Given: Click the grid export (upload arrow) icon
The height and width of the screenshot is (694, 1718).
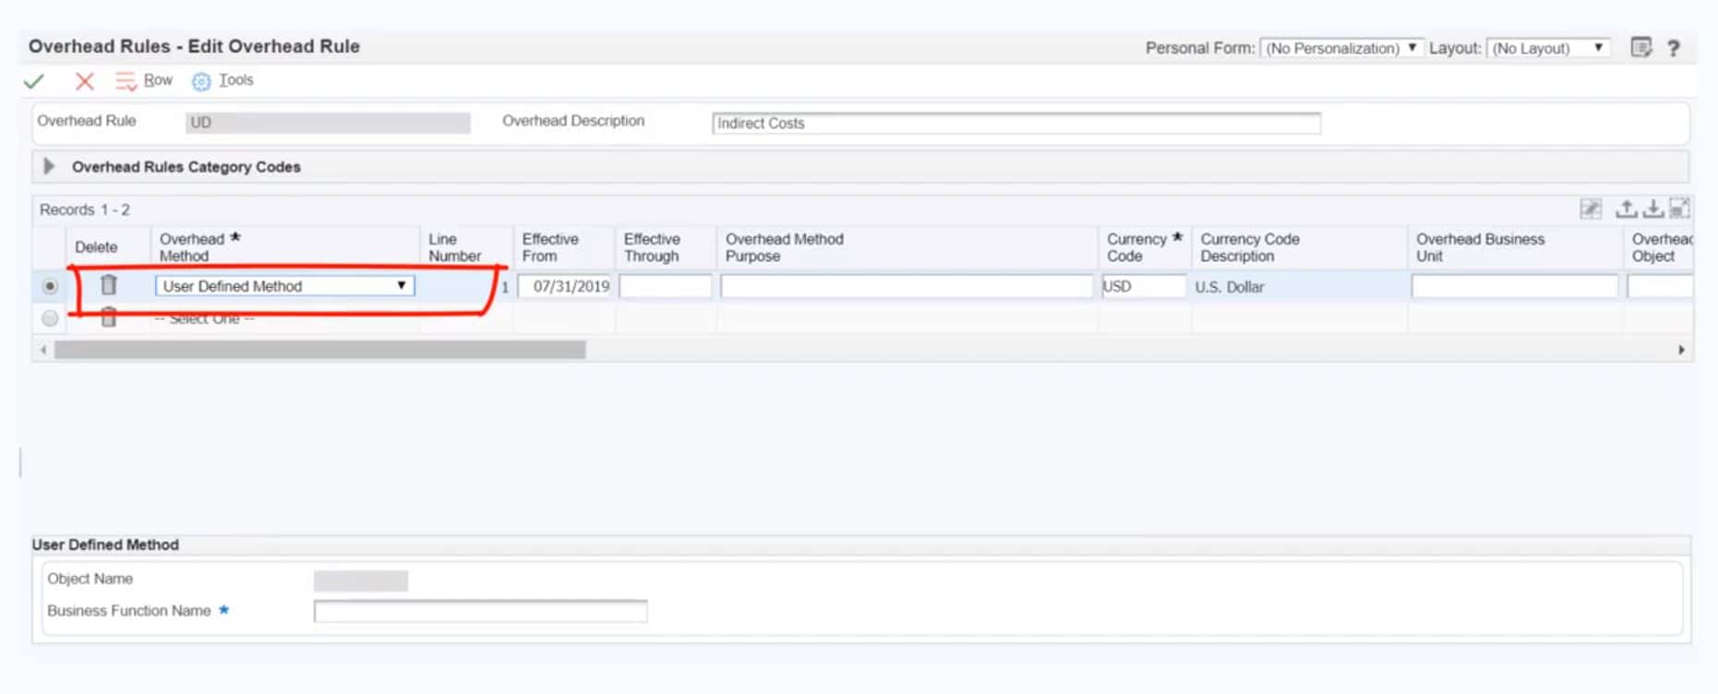Looking at the screenshot, I should tap(1626, 209).
